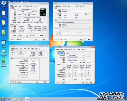Screen dimensions: 127x101
Task: Launch Windows Media Player from the taskbar
Action: pyautogui.click(x=21, y=99)
